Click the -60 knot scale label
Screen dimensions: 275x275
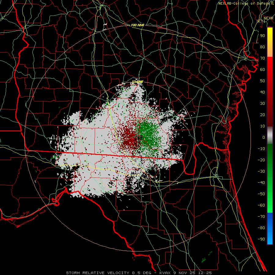tap(261, 205)
